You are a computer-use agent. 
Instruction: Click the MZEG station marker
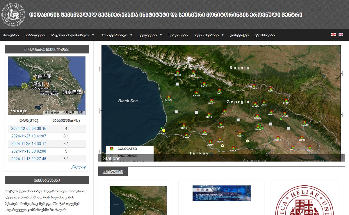pos(221,124)
